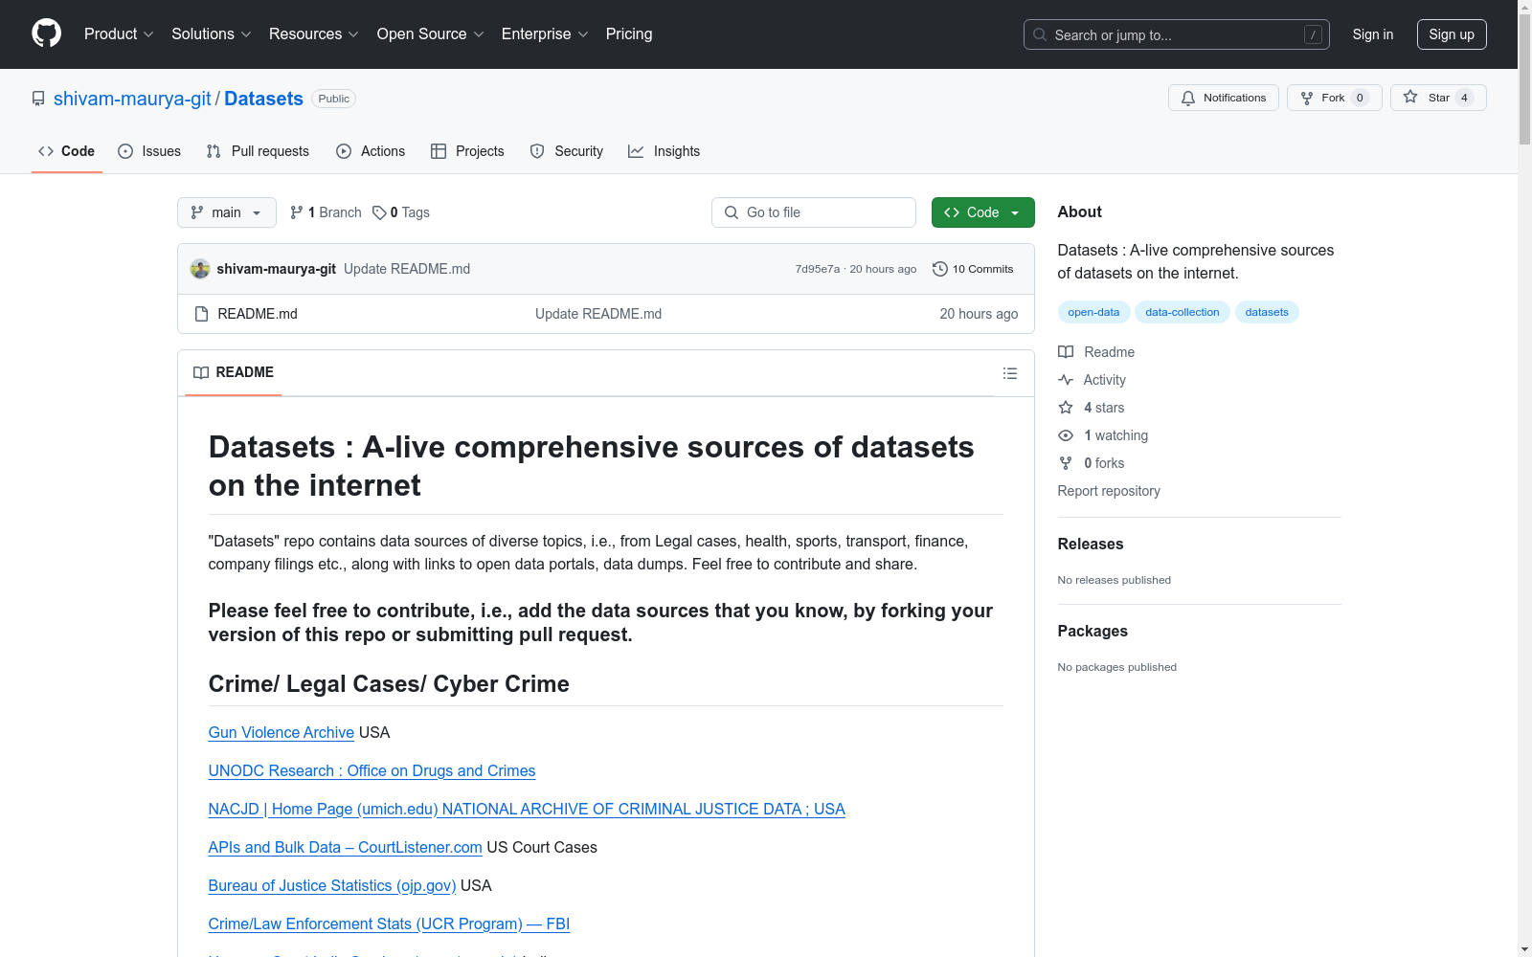The image size is (1532, 957).
Task: Click the datasets topic tag
Action: coord(1267,312)
